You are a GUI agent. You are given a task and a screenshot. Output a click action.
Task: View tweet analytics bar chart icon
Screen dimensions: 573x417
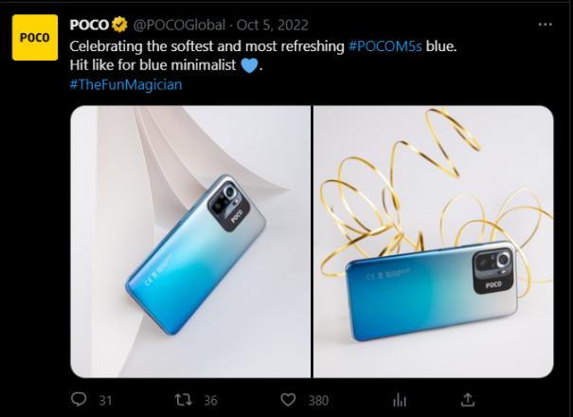tap(400, 400)
